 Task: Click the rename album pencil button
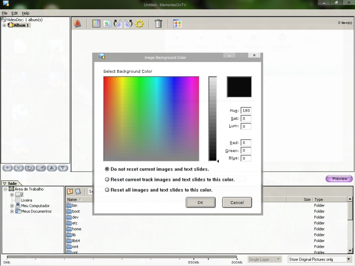click(x=41, y=168)
